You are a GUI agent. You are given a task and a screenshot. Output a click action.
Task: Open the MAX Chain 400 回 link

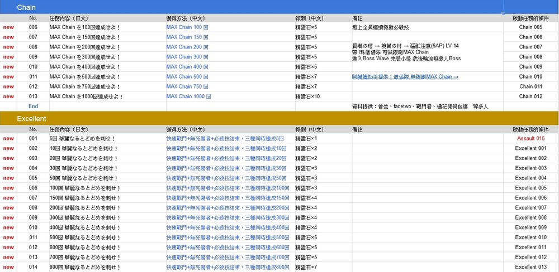point(187,66)
